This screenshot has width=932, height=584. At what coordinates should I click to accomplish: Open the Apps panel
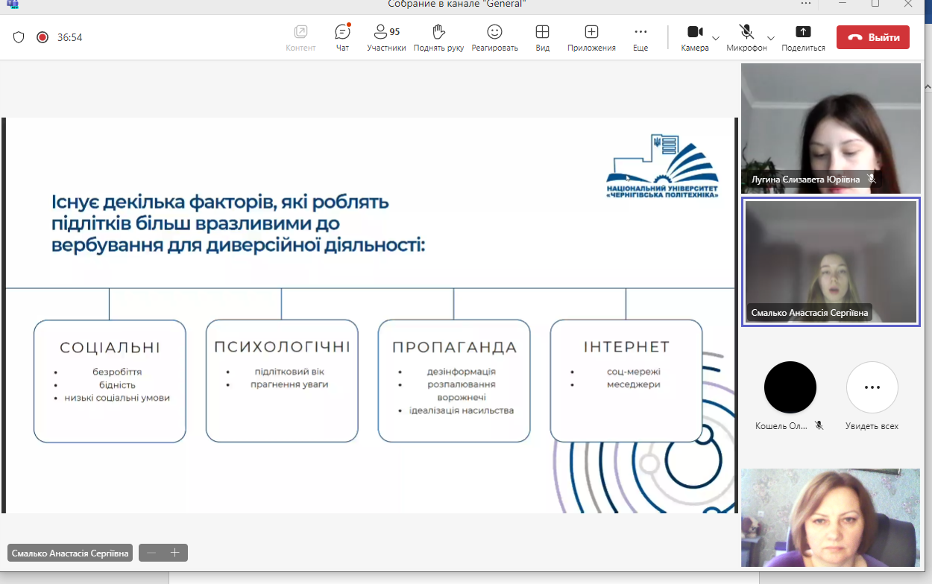[x=591, y=33]
